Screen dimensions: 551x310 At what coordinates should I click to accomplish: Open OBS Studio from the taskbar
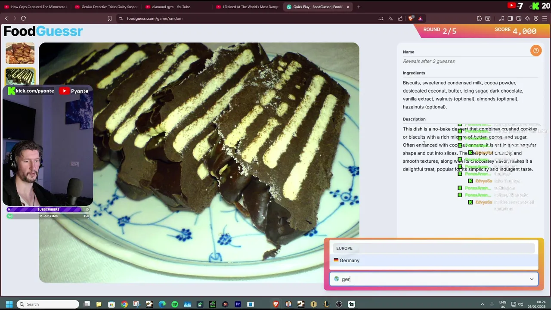point(339,304)
